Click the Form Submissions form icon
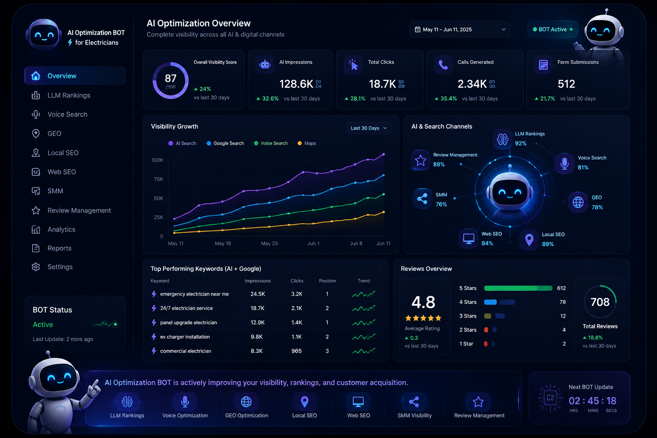 (x=543, y=65)
